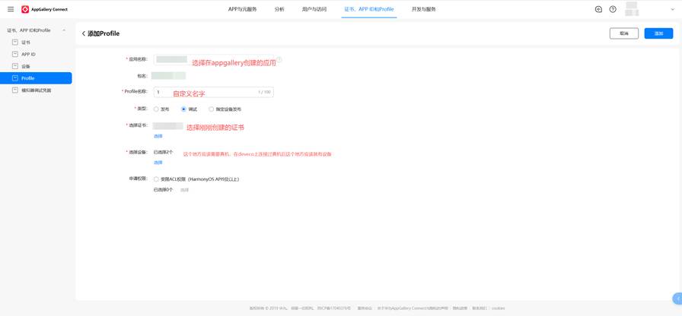The width and height of the screenshot is (682, 316).
Task: Open the 分析 top navigation tab
Action: 279,9
